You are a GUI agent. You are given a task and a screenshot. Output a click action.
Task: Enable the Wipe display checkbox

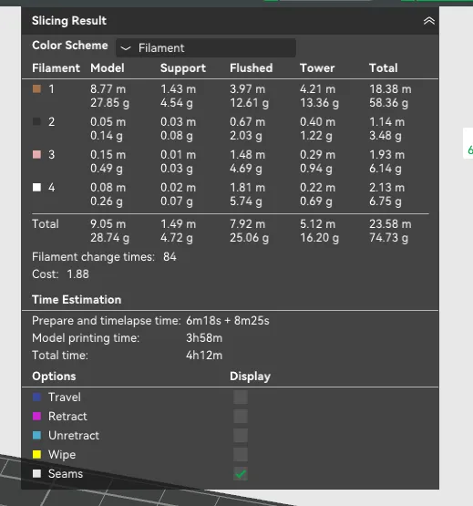pos(241,454)
